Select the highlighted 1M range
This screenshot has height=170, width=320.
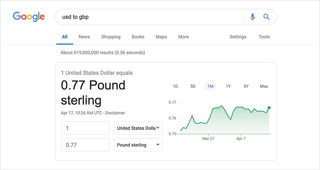click(x=211, y=86)
